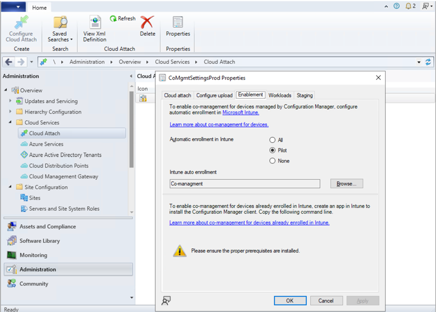Open link about devices already enrolled in Intune
This screenshot has width=436, height=312.
point(250,223)
